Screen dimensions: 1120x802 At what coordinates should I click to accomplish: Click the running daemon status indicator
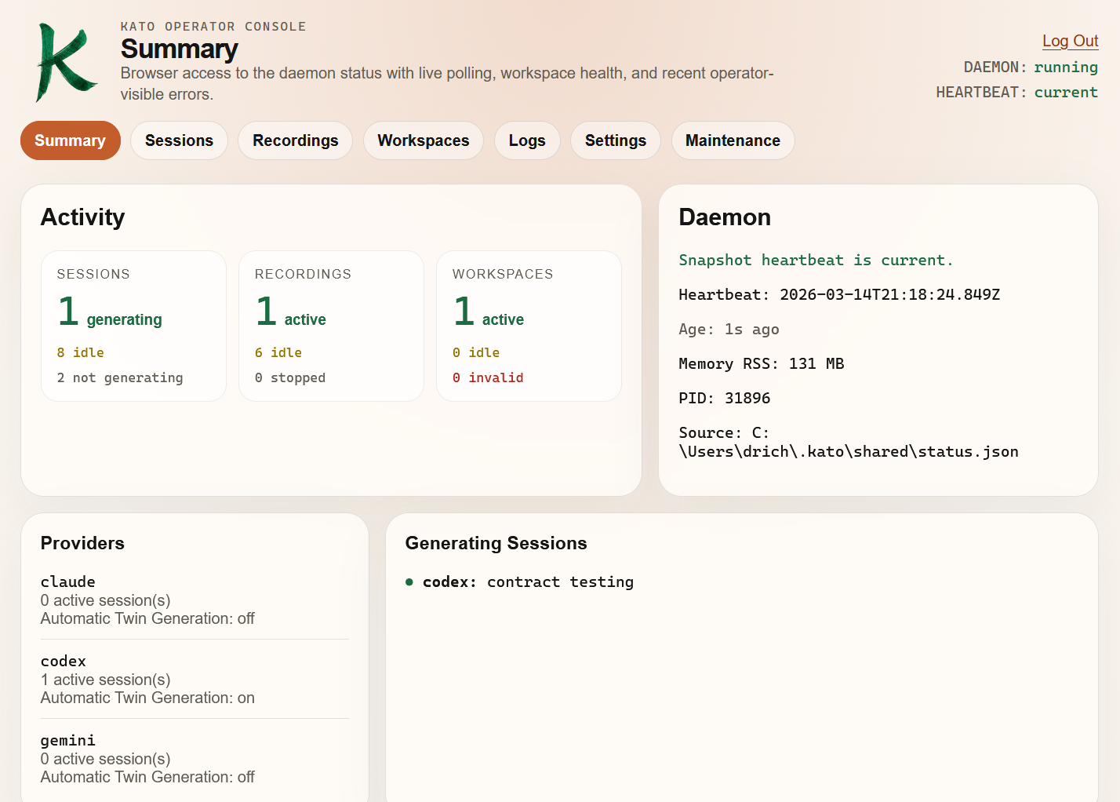pyautogui.click(x=1066, y=67)
